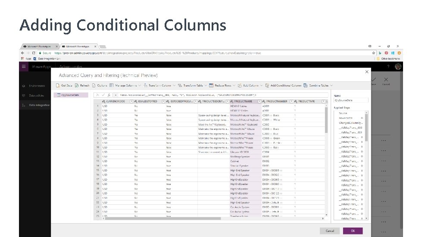Screen dimensions: 422x237
Task: Select row number 15 in the grid
Action: click(x=98, y=170)
